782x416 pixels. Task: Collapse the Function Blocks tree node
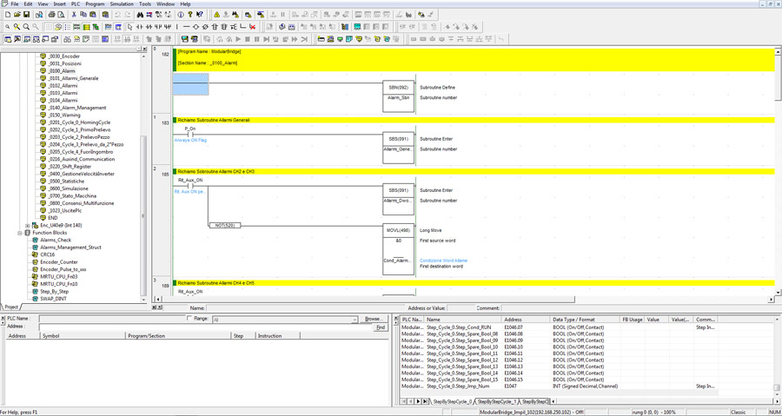20,233
